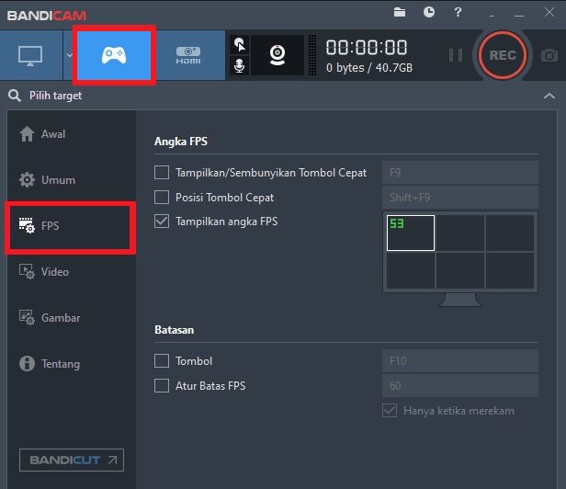Click the BANDICAM logo

pos(47,16)
